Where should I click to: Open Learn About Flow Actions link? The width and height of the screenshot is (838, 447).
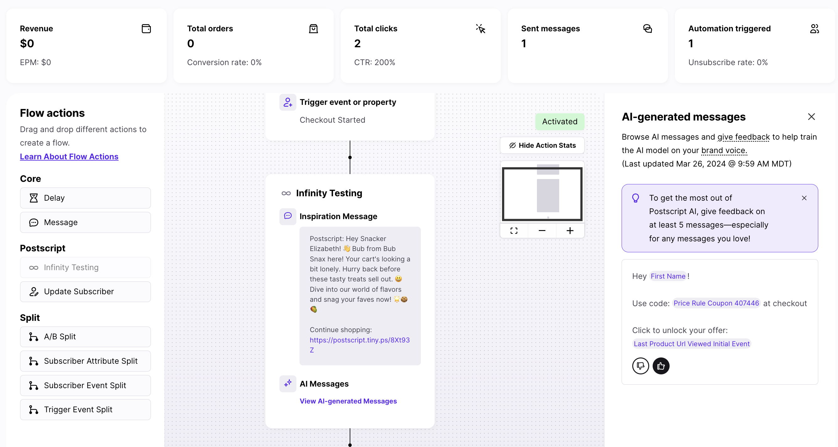[69, 157]
